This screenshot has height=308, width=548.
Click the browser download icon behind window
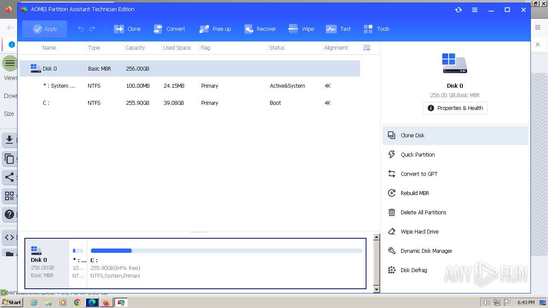9,140
